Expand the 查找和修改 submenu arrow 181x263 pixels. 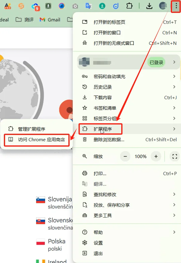click(174, 194)
